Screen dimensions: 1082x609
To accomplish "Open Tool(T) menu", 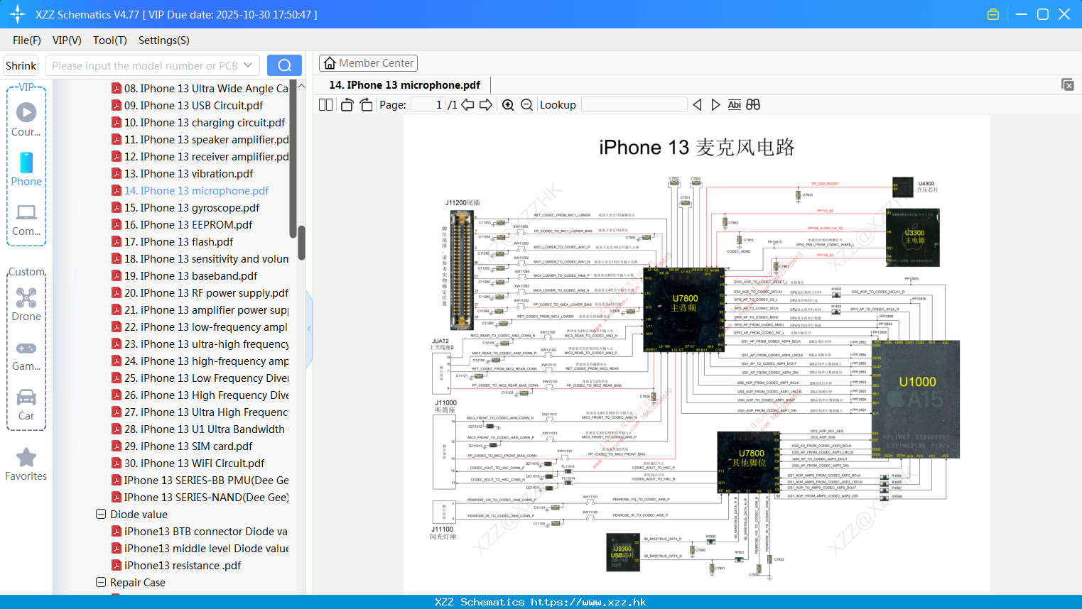I will pos(110,40).
